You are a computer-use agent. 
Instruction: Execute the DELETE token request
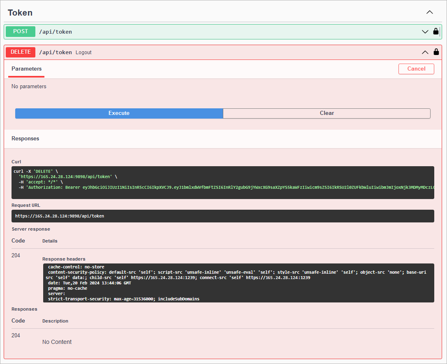pos(119,113)
